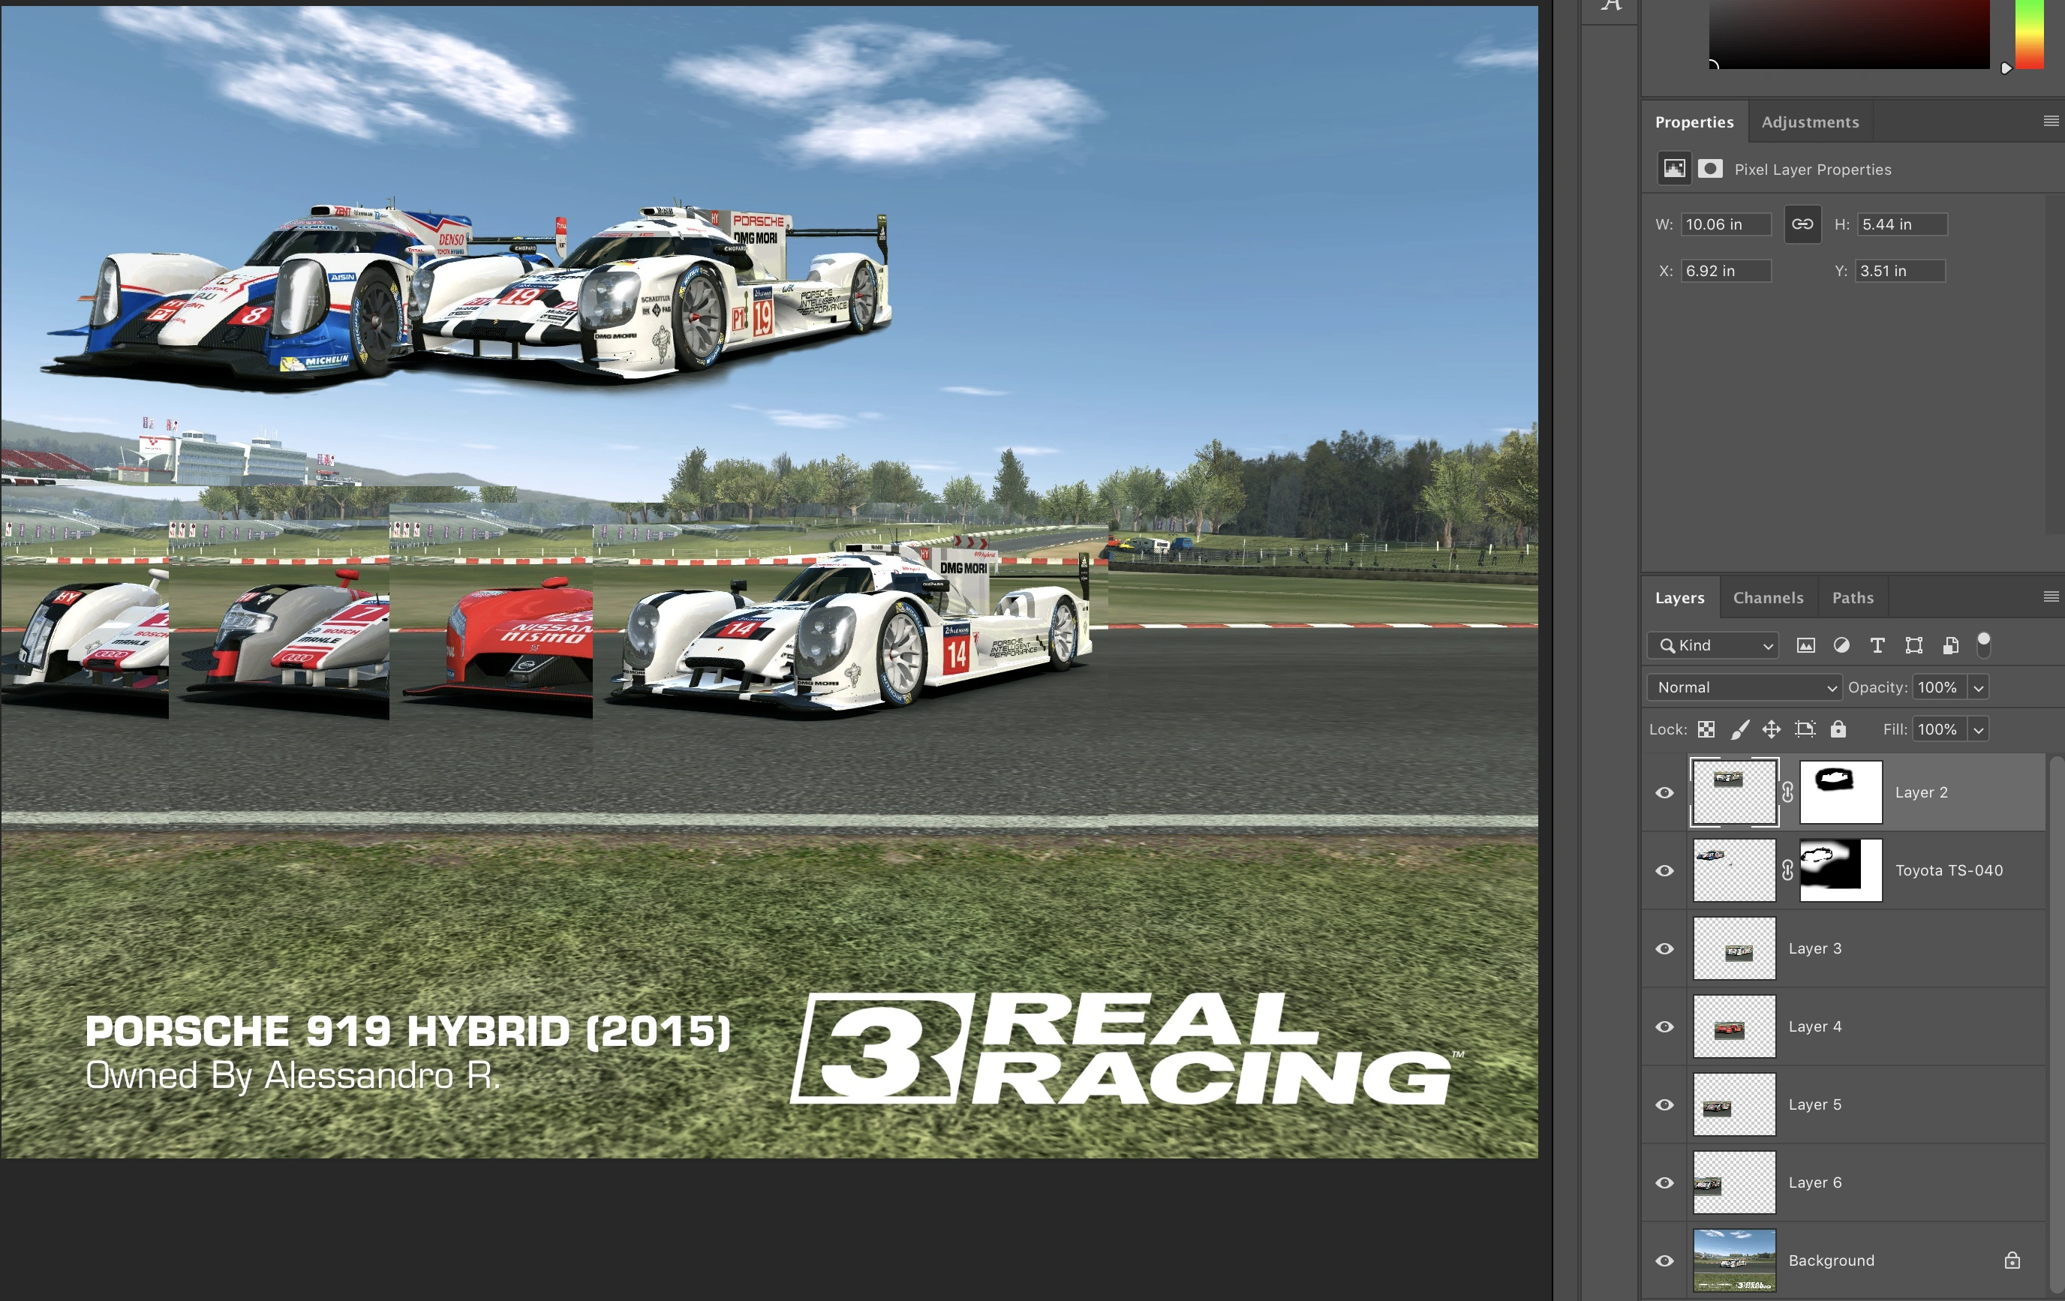Screen dimensions: 2065x1301
Task: Click the link width and height button
Action: (x=1802, y=224)
